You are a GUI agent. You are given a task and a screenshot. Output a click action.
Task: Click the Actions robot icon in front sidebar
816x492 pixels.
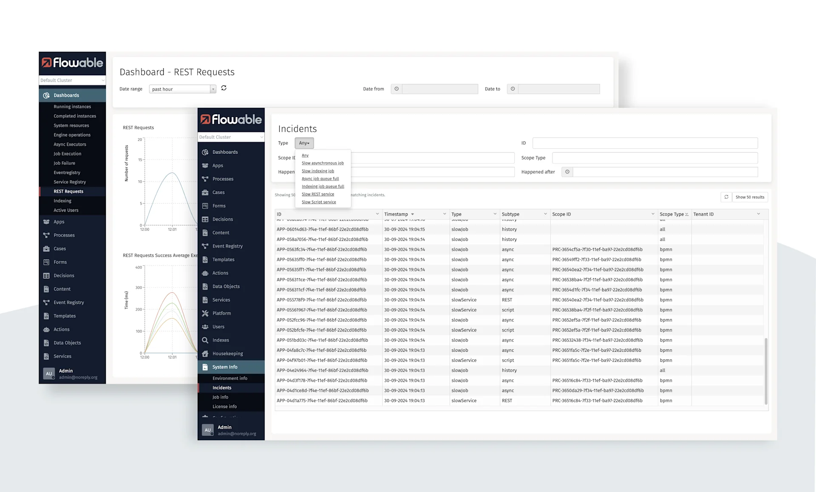[205, 273]
